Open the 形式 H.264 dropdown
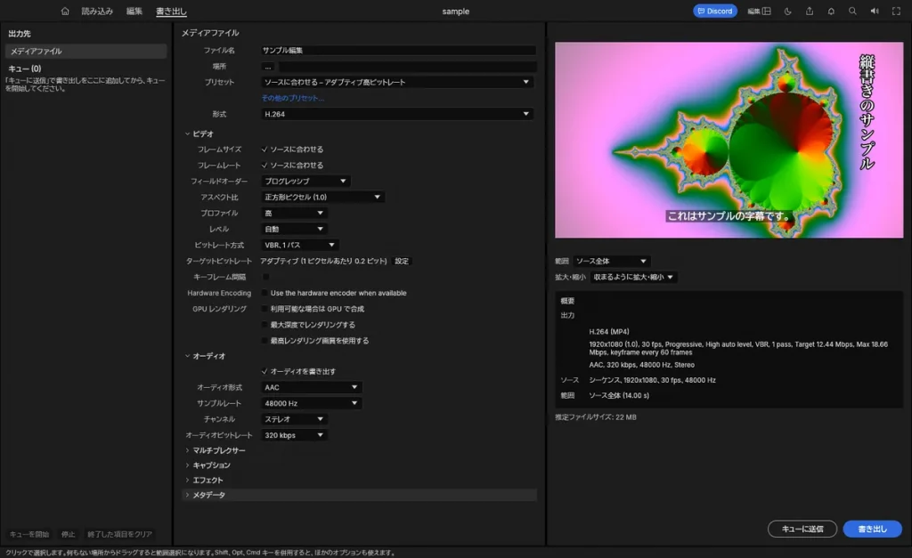 point(396,114)
